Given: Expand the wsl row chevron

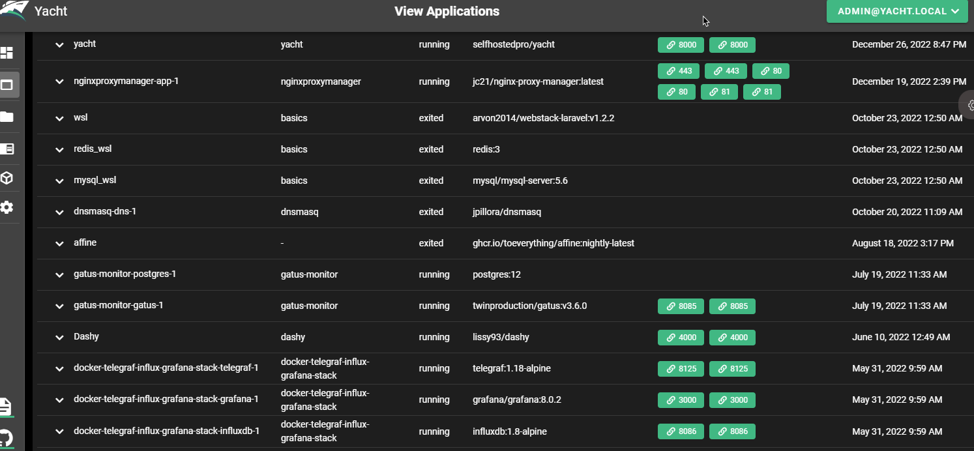Looking at the screenshot, I should tap(59, 119).
